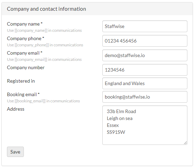The height and width of the screenshot is (167, 195).
Task: Click the Booking email label
Action: [23, 94]
